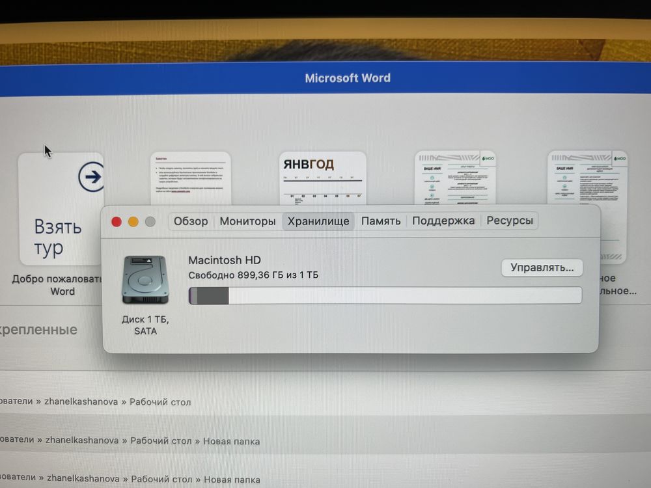The image size is (651, 488).
Task: Open the notes template thumbnail in Word
Action: point(191,178)
